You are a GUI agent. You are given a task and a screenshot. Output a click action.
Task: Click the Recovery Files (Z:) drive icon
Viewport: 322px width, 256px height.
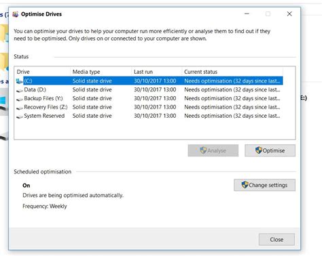[x=20, y=108]
